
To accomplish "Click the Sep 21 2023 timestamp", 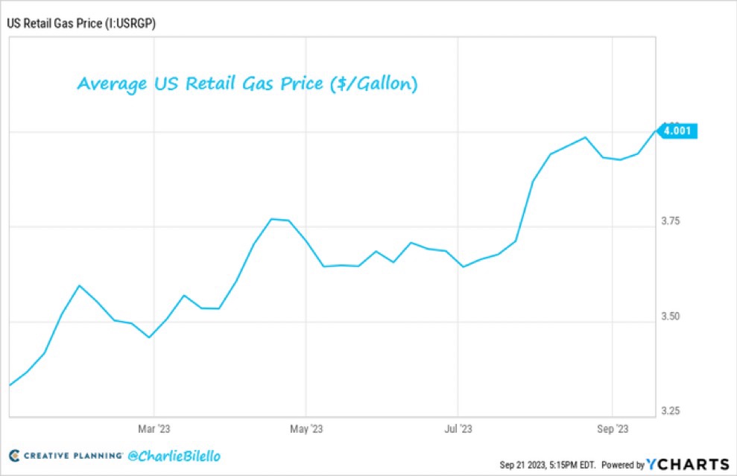I will coord(548,464).
